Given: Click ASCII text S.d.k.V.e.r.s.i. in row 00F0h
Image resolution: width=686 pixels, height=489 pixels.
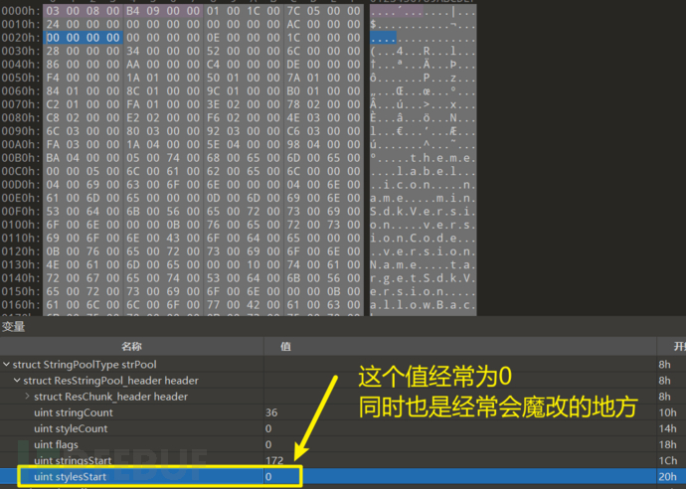Looking at the screenshot, I should [423, 212].
